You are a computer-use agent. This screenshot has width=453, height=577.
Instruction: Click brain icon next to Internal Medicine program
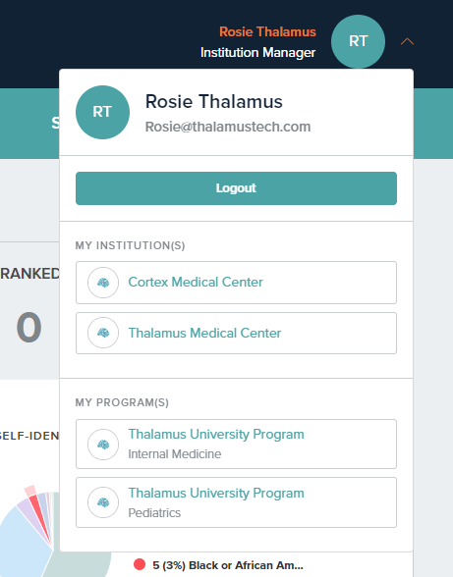click(103, 445)
